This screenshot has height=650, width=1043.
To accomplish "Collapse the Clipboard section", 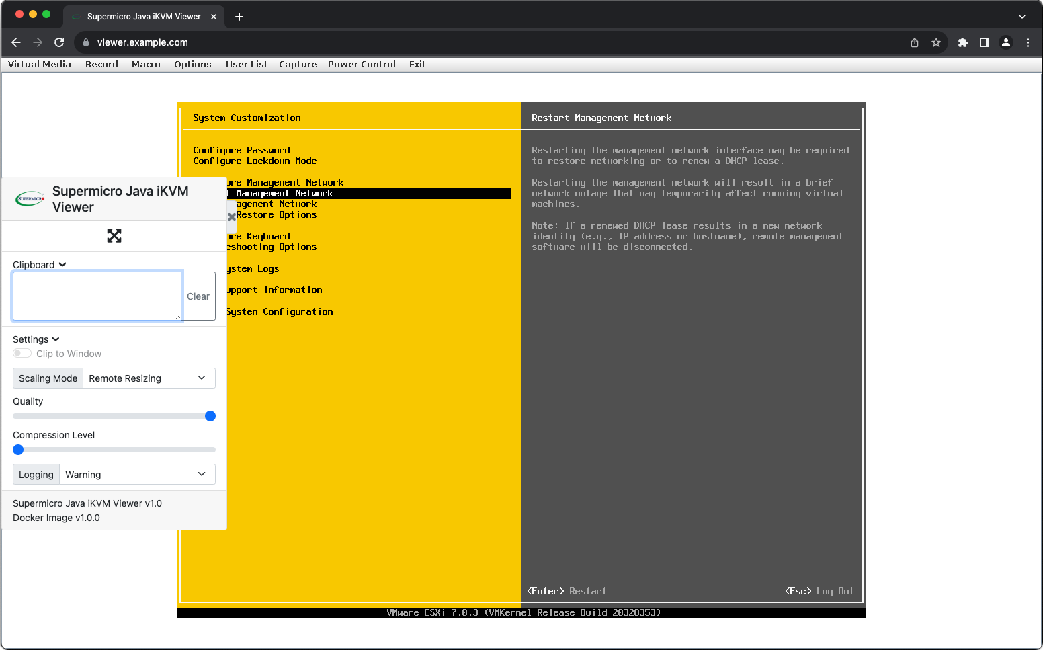I will tap(39, 265).
